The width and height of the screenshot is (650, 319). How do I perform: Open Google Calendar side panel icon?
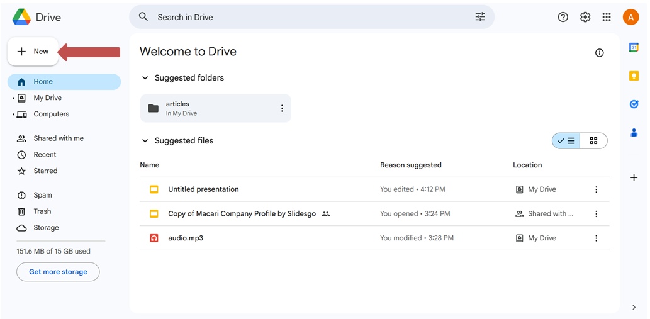[634, 48]
